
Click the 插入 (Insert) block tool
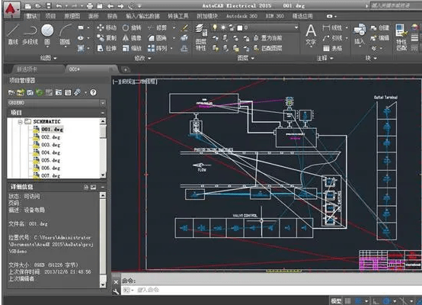[x=360, y=34]
